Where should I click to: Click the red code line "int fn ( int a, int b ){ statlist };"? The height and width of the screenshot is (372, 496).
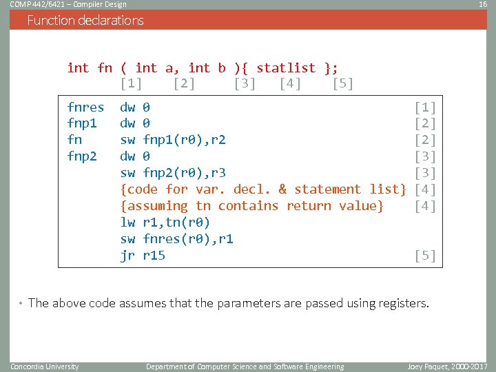[x=203, y=68]
